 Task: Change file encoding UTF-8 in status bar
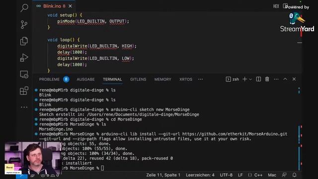226,175
